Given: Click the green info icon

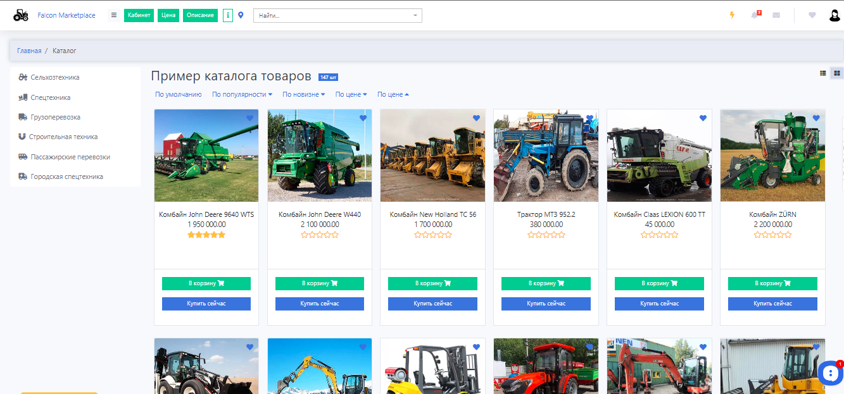Looking at the screenshot, I should 228,15.
